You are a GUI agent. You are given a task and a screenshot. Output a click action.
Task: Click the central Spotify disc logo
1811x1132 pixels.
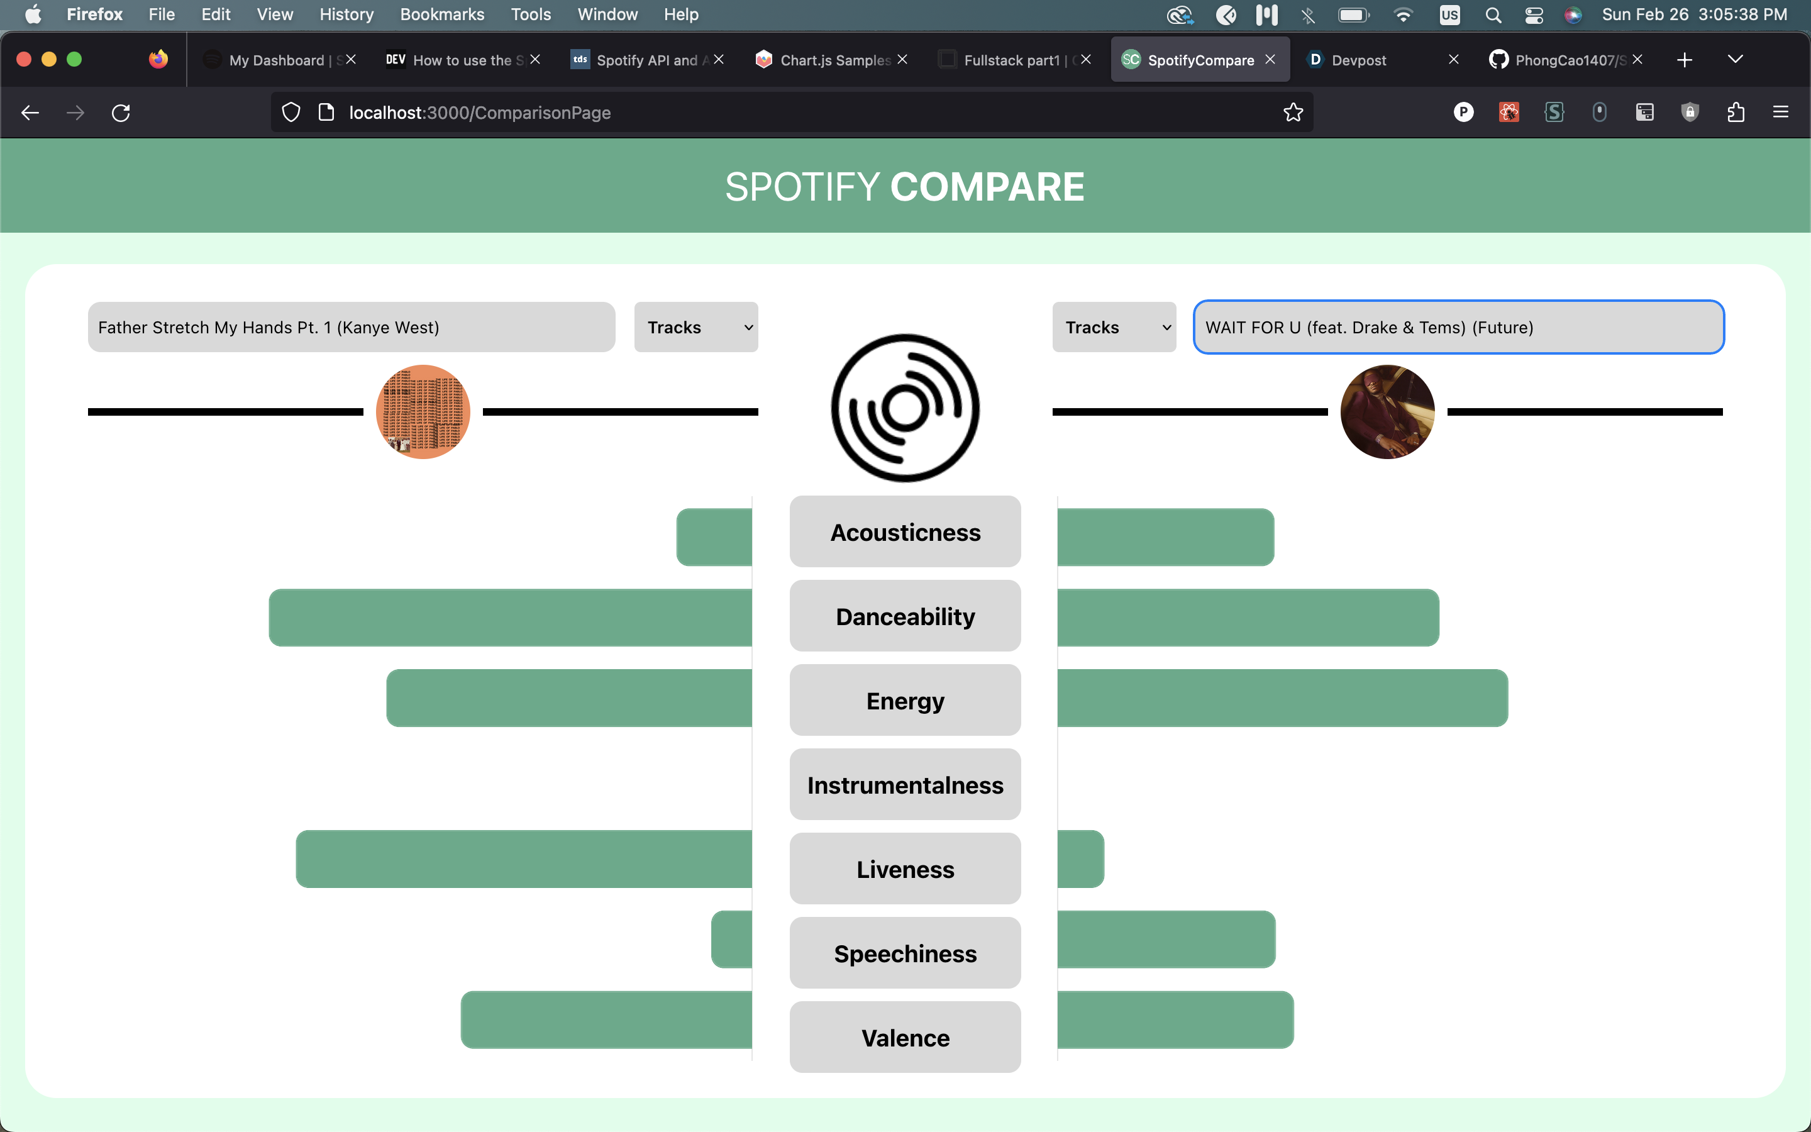click(905, 408)
